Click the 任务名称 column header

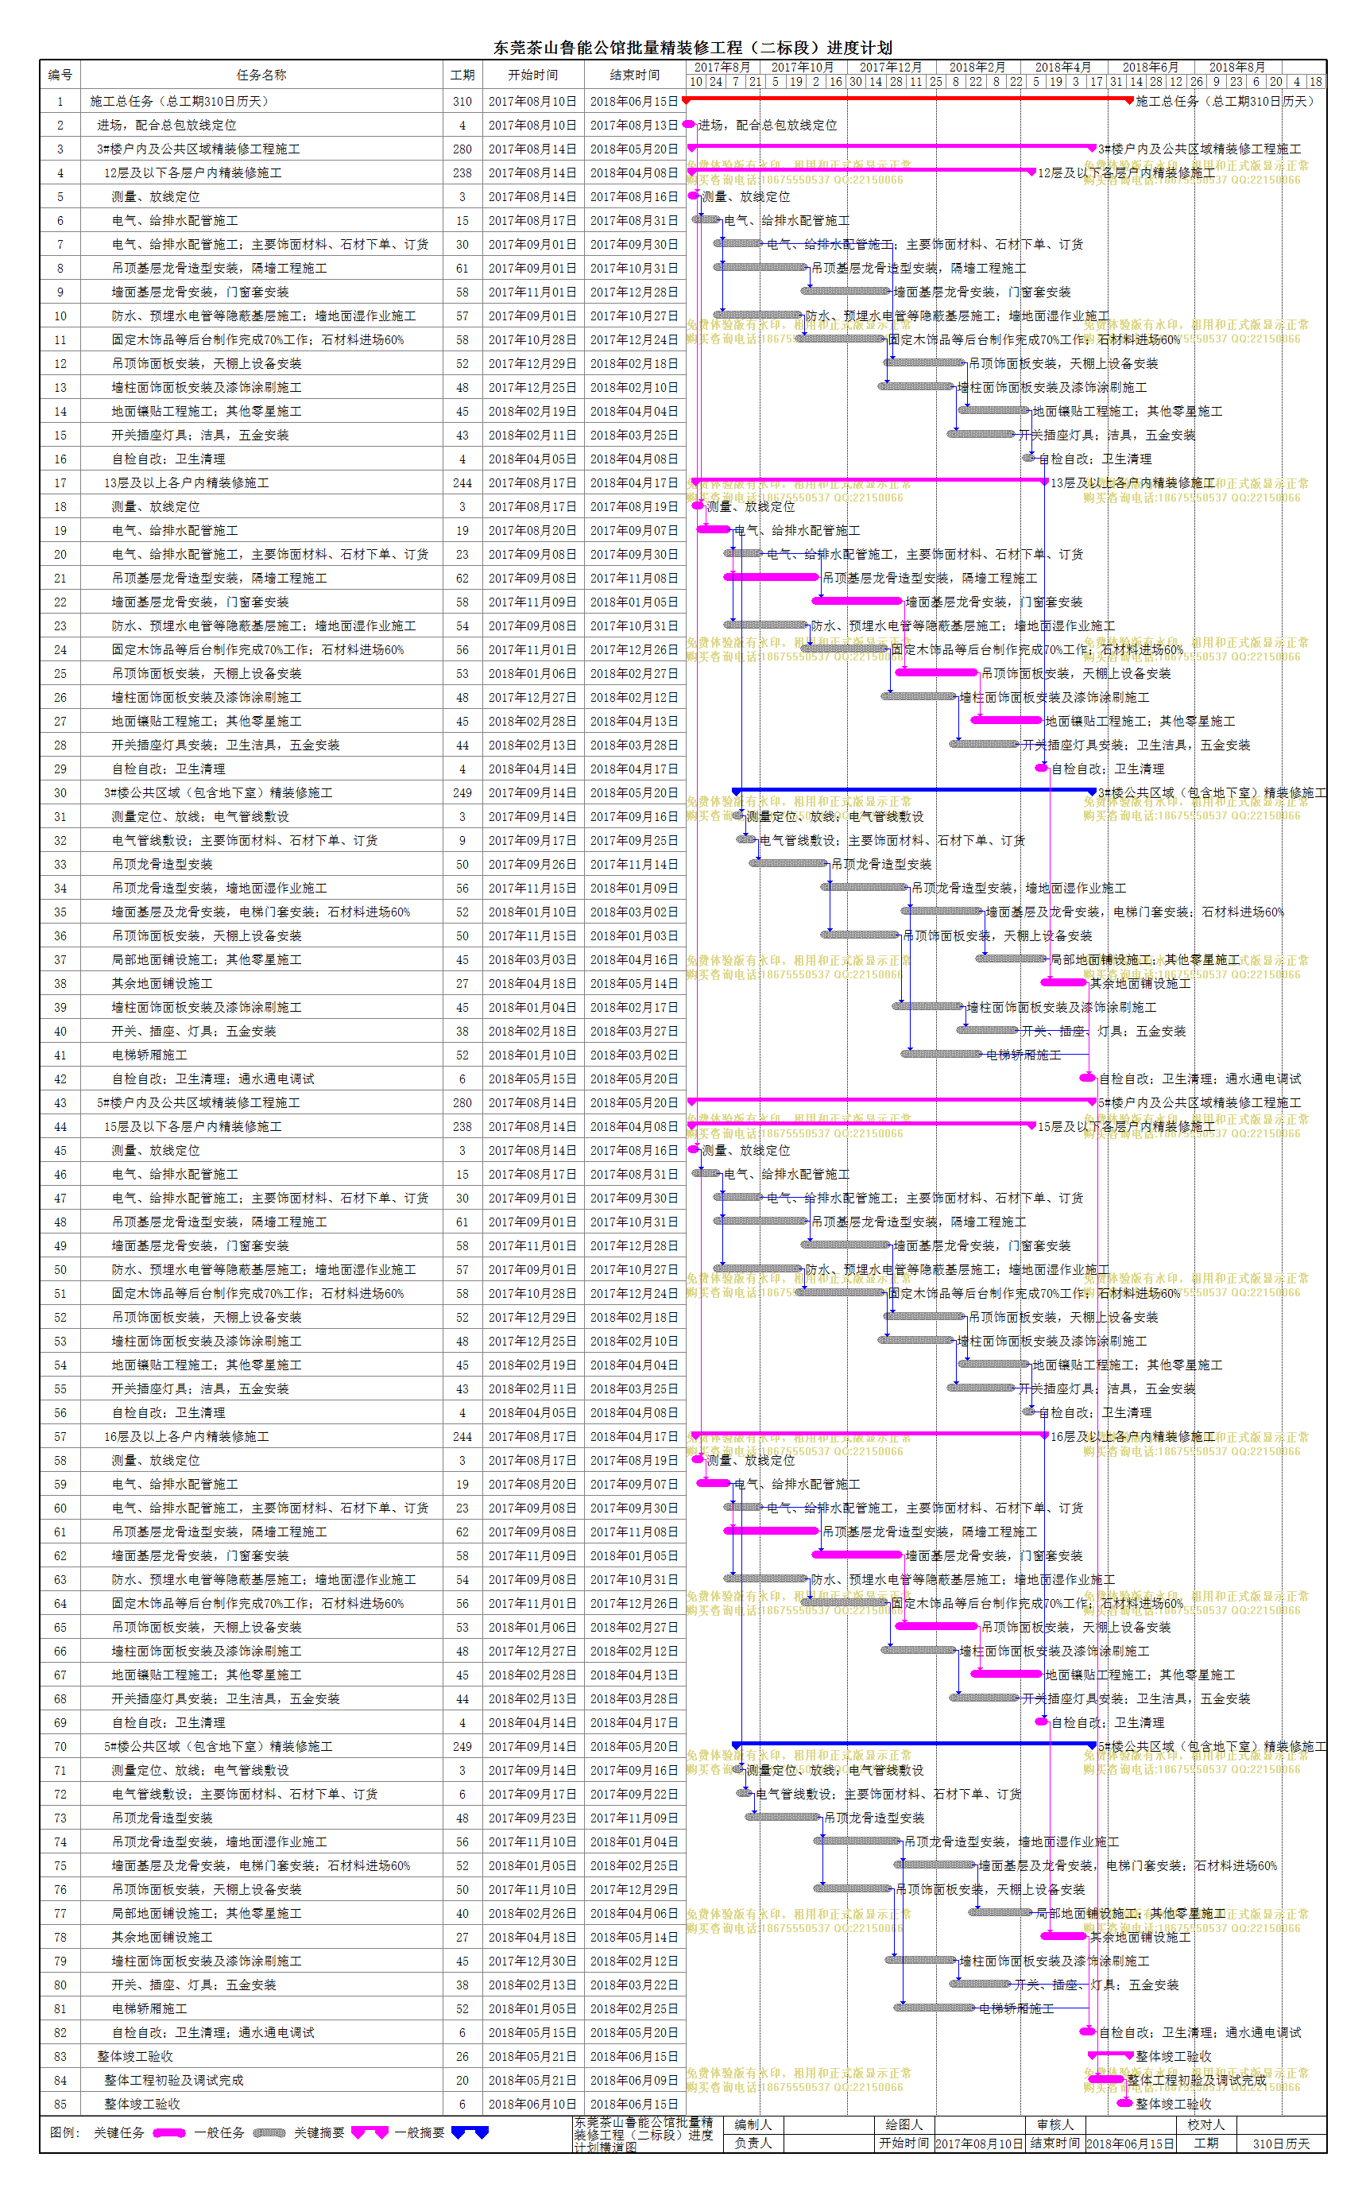262,75
